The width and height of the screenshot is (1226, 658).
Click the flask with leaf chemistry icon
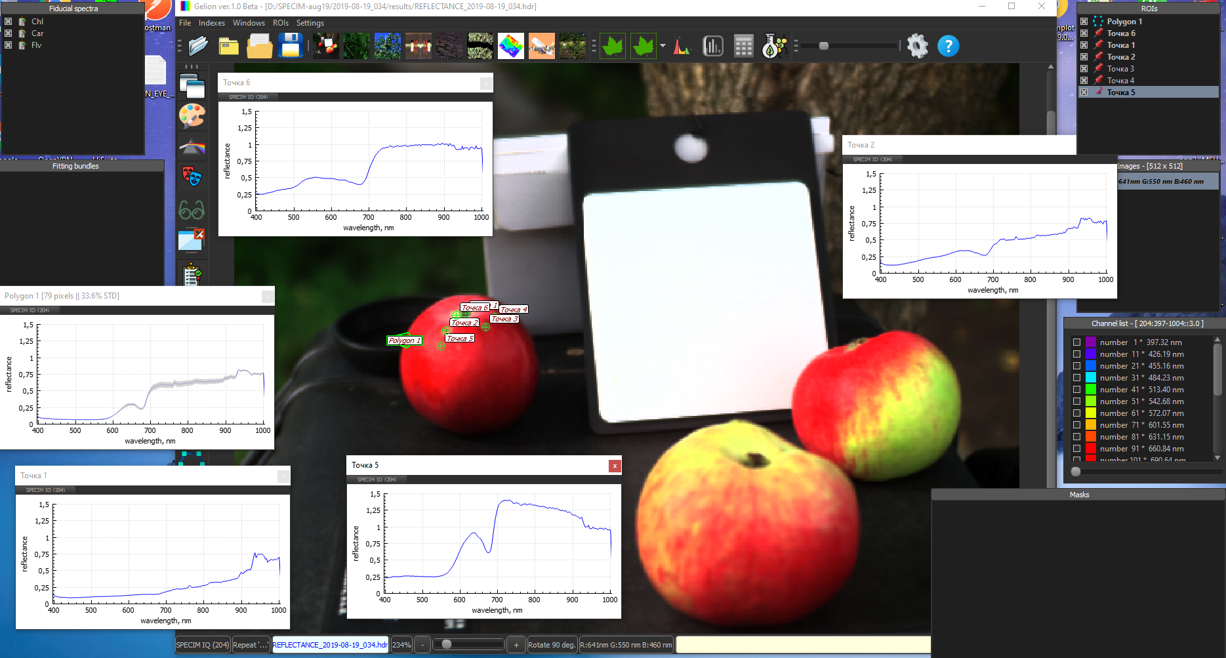pyautogui.click(x=774, y=46)
